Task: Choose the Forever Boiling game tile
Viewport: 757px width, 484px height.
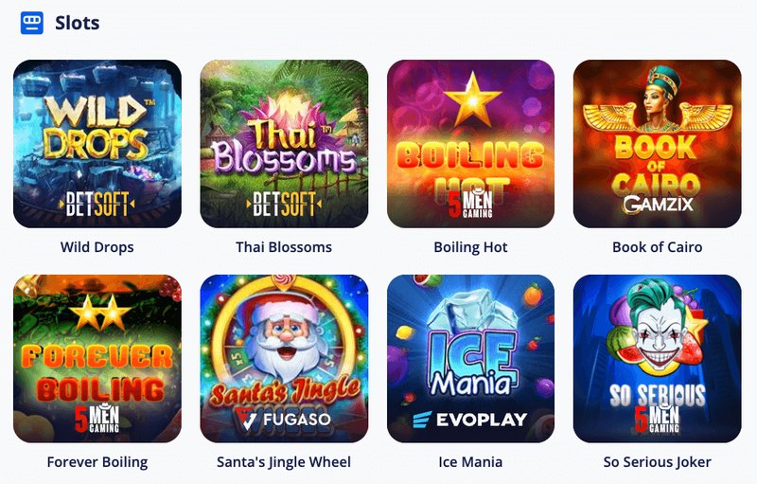Action: (97, 359)
